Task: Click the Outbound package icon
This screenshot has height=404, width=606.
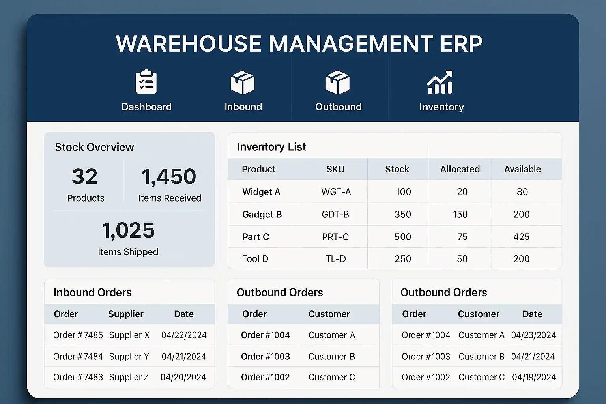Action: (x=338, y=83)
